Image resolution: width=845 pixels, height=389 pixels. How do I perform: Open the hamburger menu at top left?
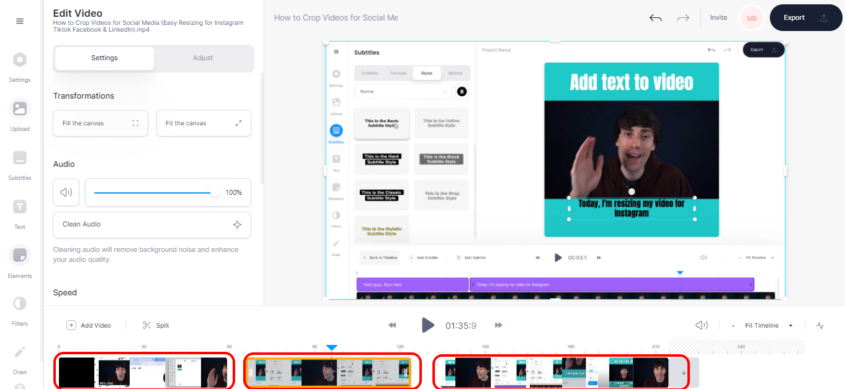pos(20,21)
